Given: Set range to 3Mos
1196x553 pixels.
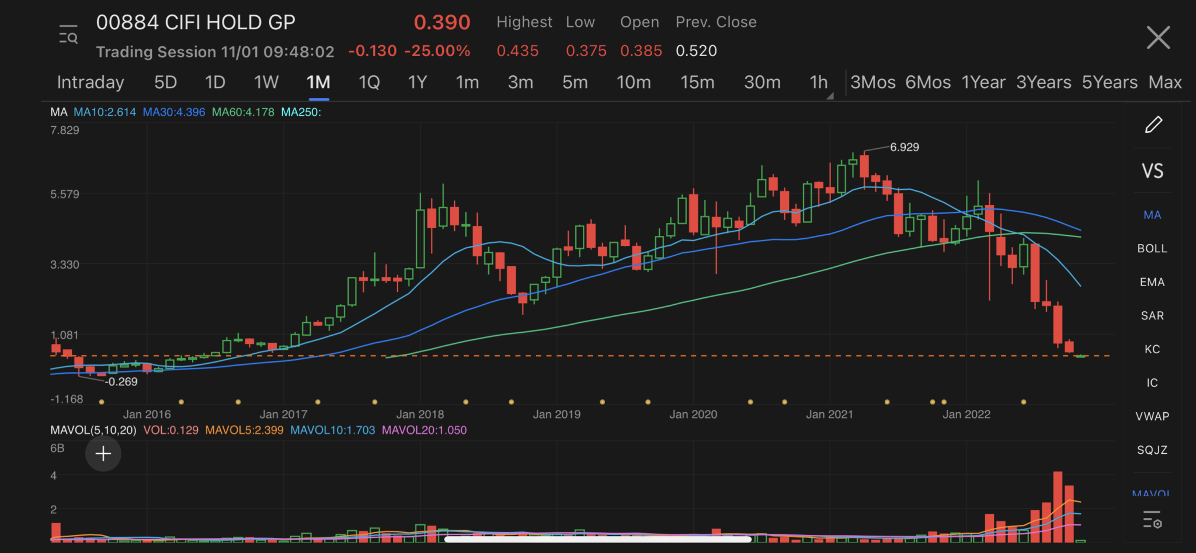Looking at the screenshot, I should [x=873, y=82].
